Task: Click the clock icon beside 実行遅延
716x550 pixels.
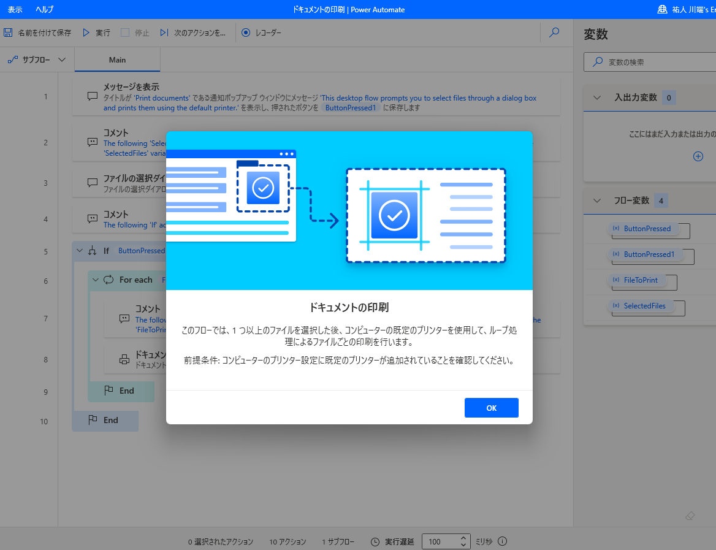Action: point(375,542)
